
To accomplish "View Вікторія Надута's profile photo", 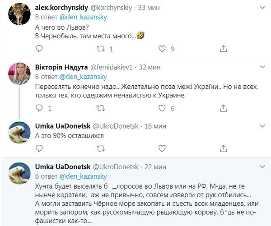I will click(19, 74).
